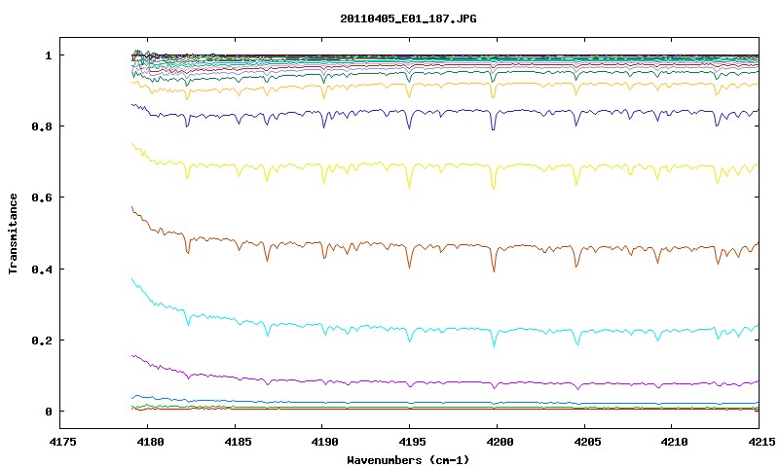Viewport: 779px width, 467px height.
Task: Click the y-axis tick label 0
Action: 48,412
